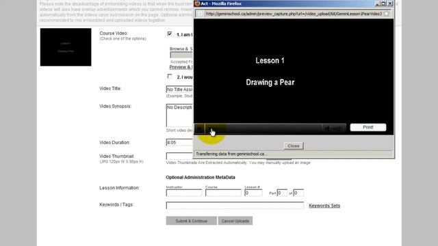Pause the video preview playback

(x=199, y=128)
